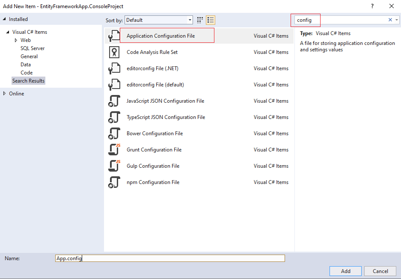Clear the config search text
401x279 pixels.
coord(389,20)
